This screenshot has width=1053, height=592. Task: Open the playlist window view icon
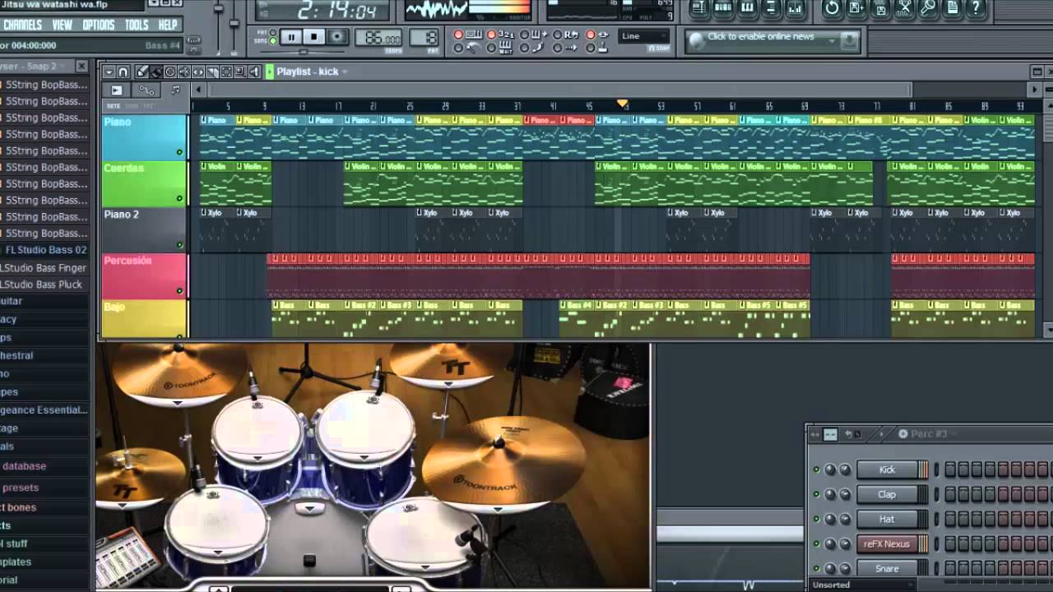(x=698, y=8)
